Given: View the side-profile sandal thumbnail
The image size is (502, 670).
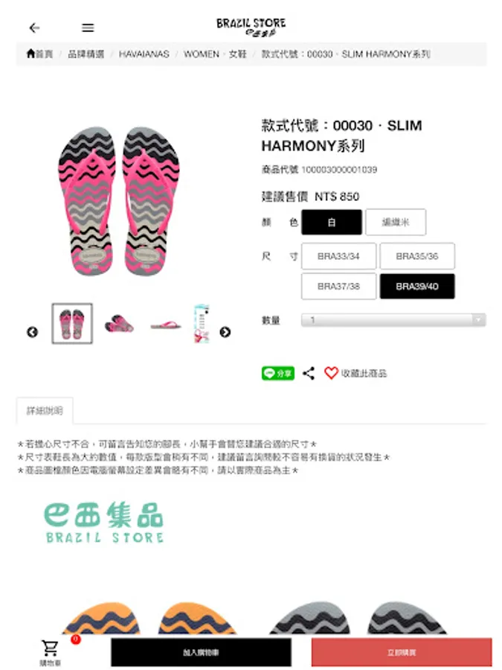Looking at the screenshot, I should tap(166, 325).
